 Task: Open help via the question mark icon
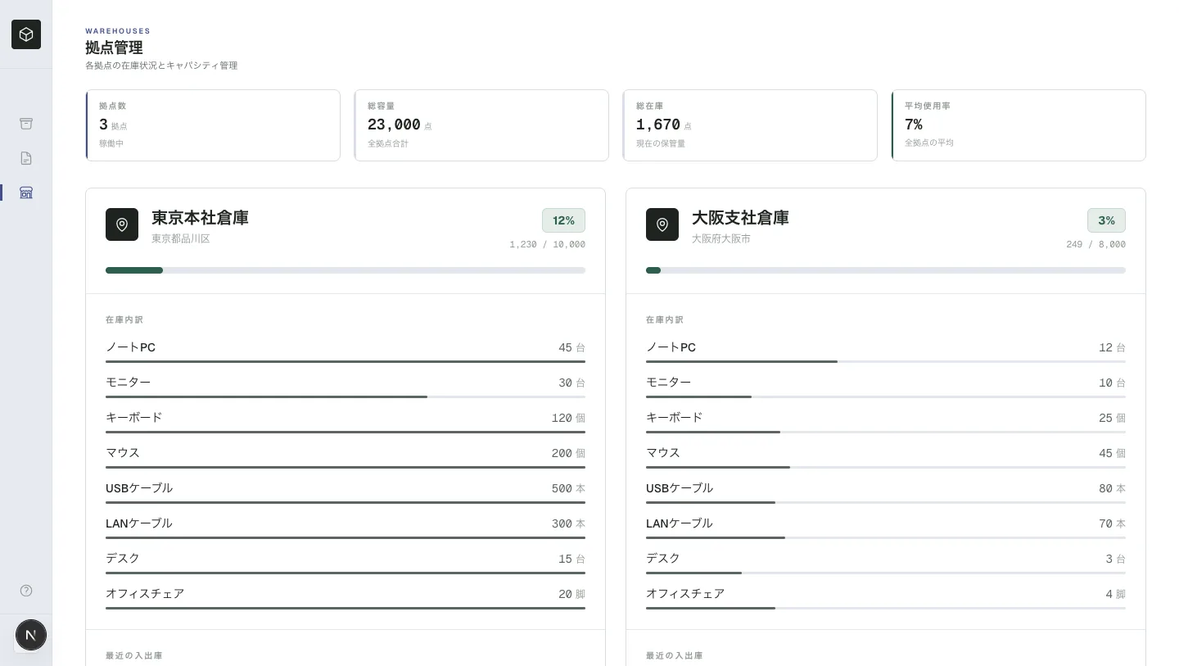26,591
